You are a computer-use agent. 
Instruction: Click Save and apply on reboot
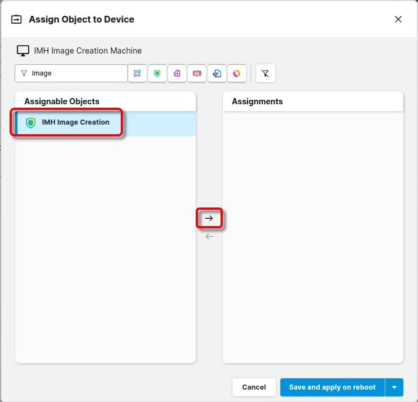tap(332, 387)
